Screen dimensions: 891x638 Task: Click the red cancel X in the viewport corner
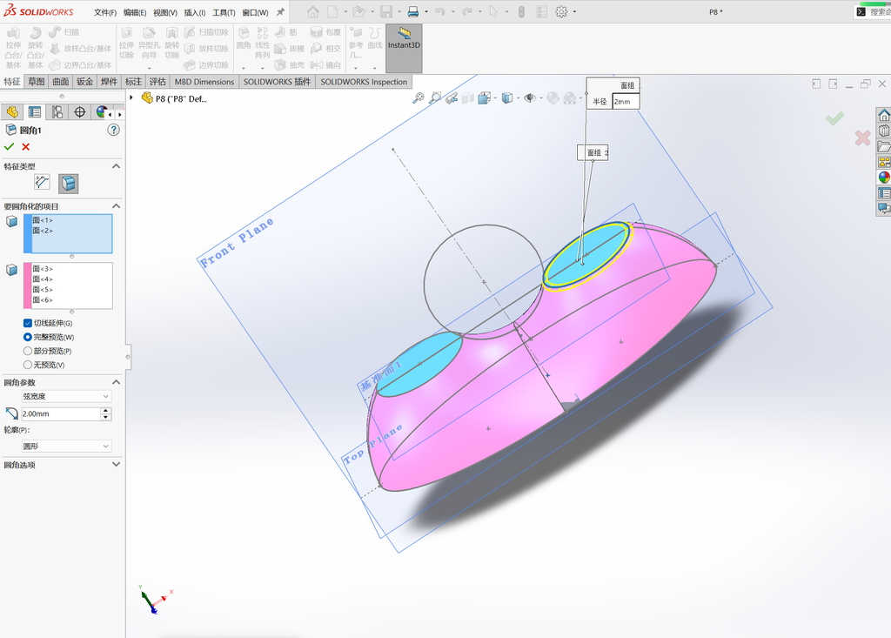(862, 138)
